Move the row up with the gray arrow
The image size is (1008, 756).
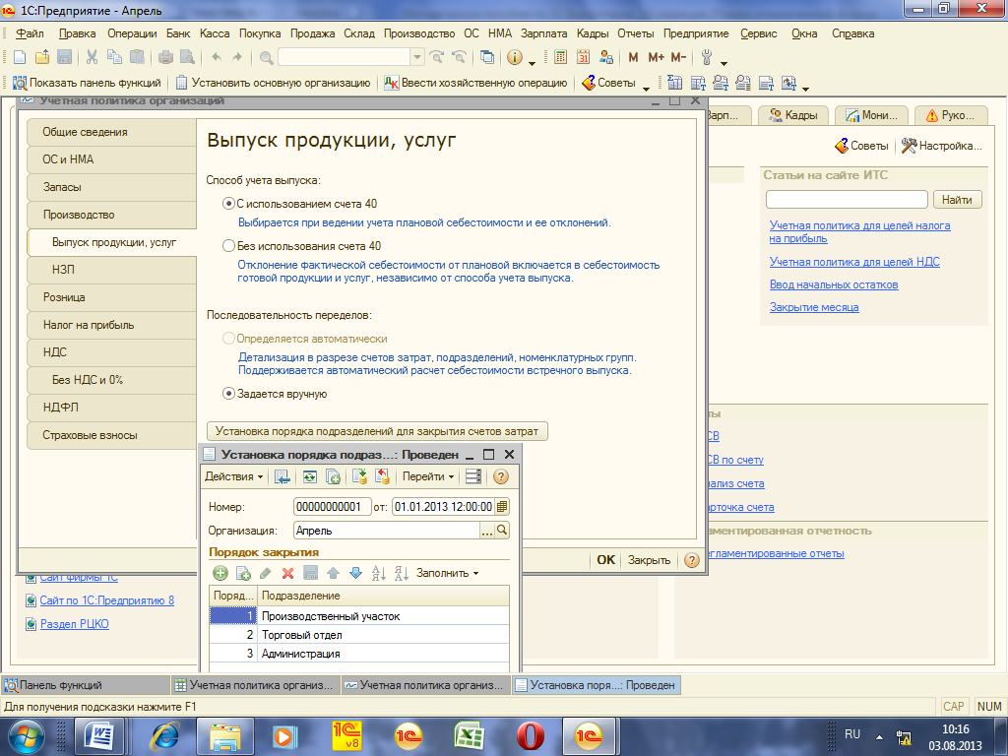click(333, 573)
